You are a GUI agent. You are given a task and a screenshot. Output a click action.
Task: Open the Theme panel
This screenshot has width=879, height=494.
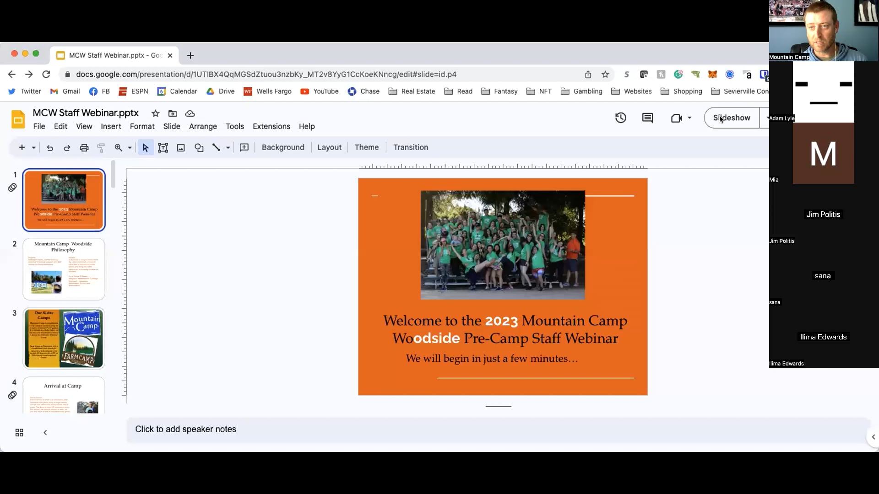point(366,147)
